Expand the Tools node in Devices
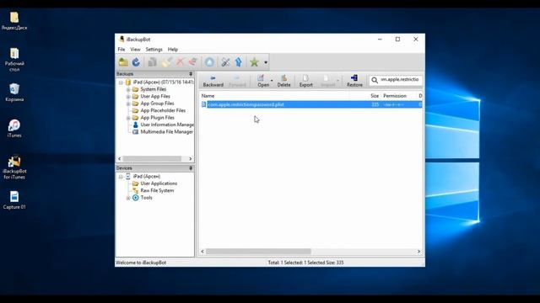 tap(128, 198)
